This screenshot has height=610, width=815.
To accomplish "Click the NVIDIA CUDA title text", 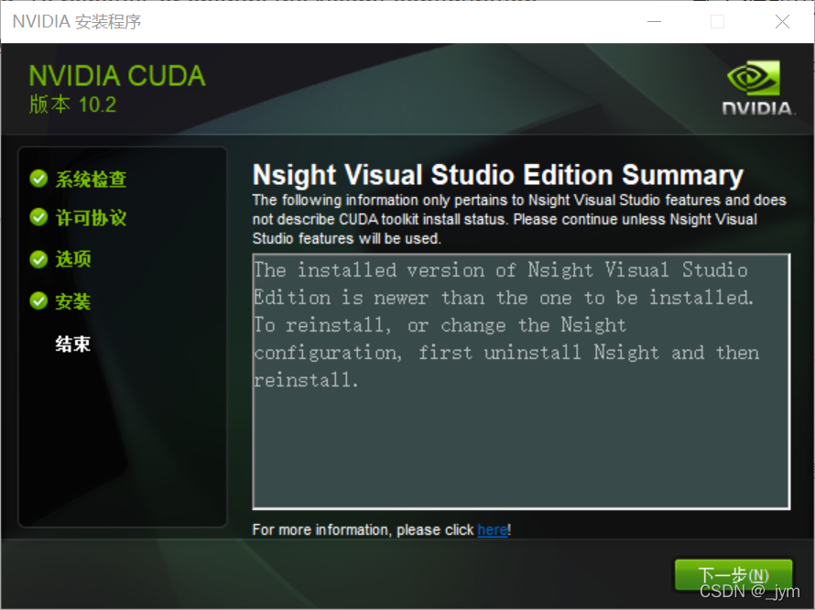I will tap(117, 76).
